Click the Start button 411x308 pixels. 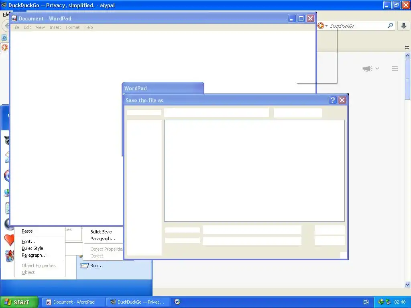pyautogui.click(x=19, y=302)
